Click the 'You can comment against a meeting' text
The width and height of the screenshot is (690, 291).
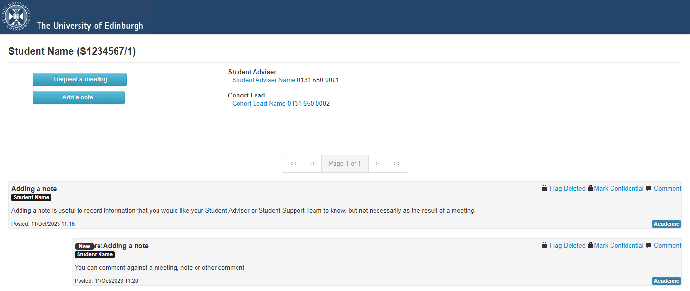159,267
